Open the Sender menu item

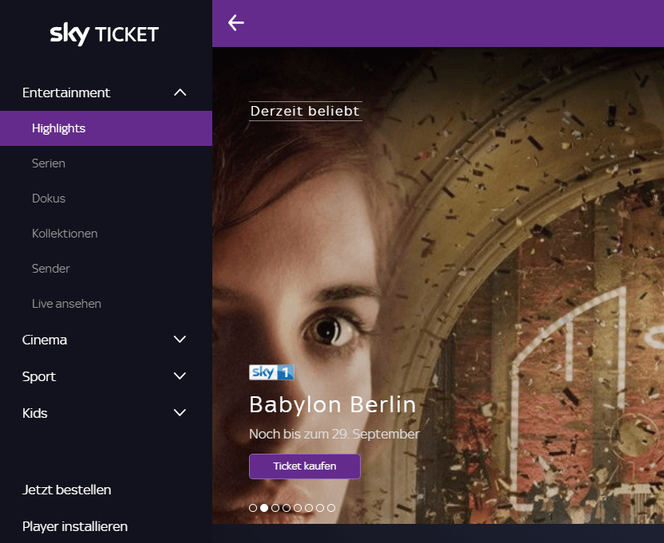pyautogui.click(x=50, y=269)
